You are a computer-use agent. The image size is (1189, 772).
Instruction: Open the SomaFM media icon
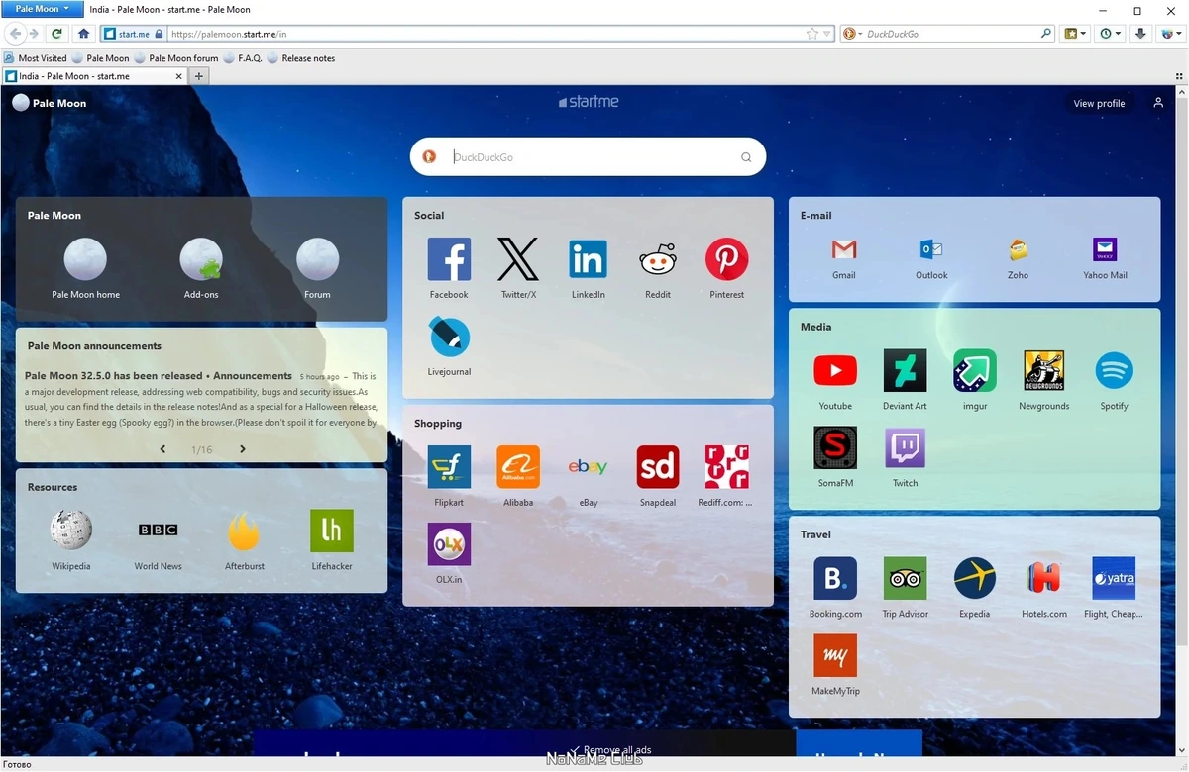835,448
